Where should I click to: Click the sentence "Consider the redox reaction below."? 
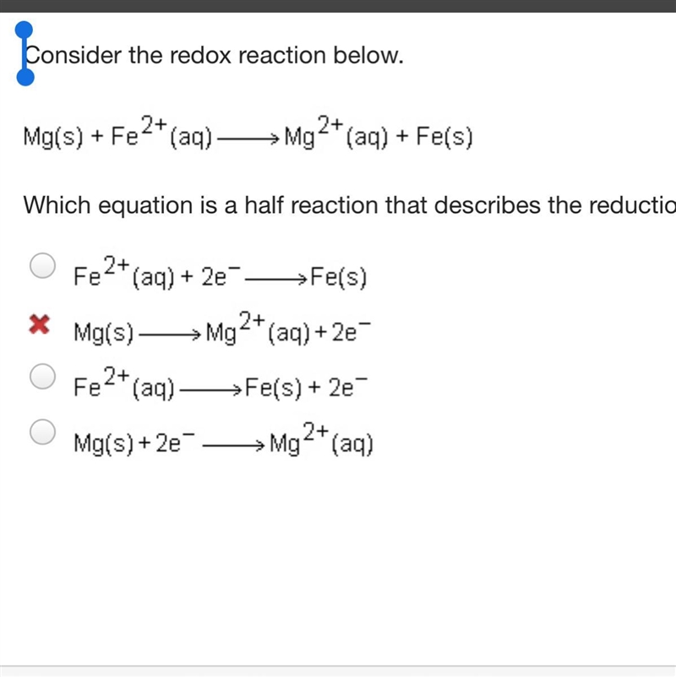(x=214, y=55)
